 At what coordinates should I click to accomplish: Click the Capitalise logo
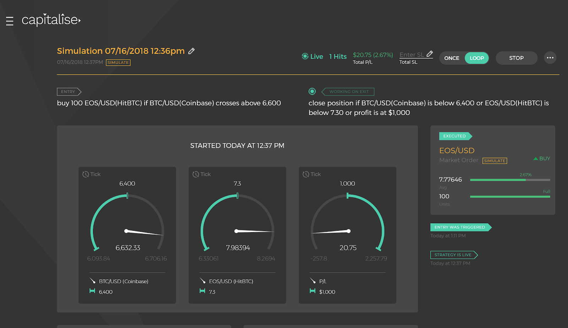51,20
